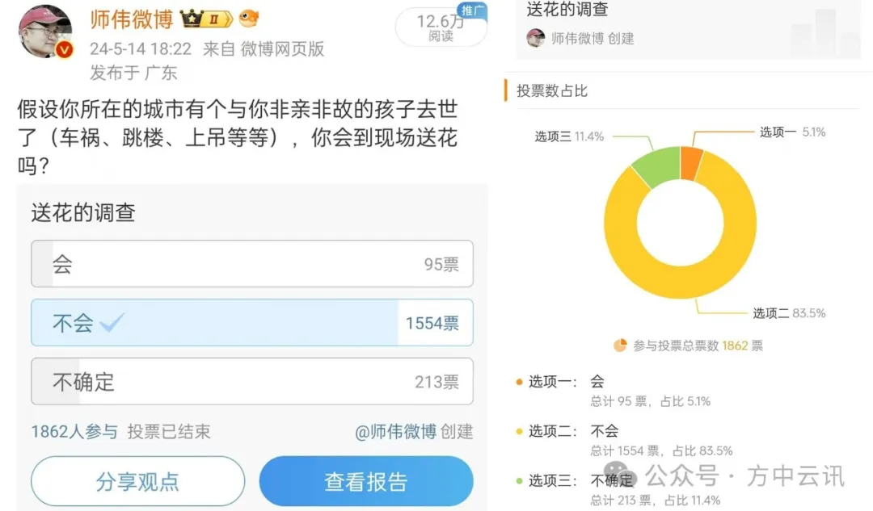
Task: Click the 分享观点 button
Action: click(x=138, y=481)
